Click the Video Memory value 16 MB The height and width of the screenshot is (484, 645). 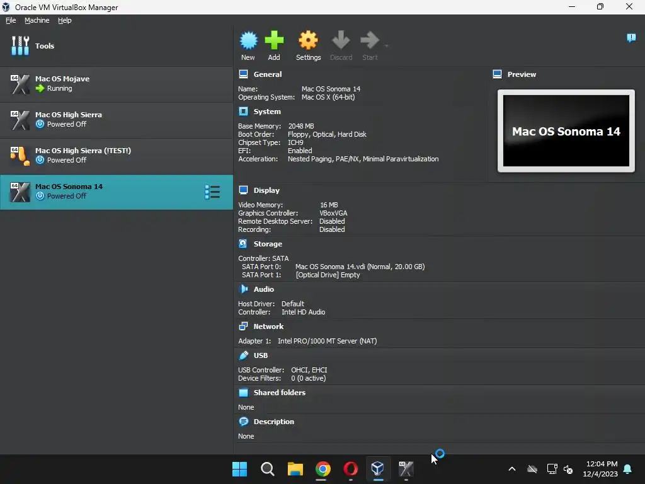pyautogui.click(x=329, y=205)
